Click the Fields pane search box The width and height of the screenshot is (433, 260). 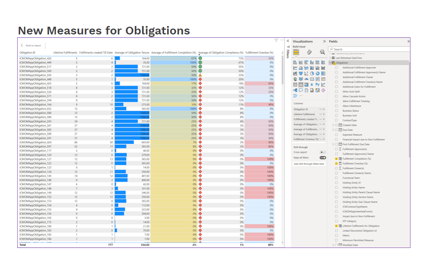(368, 49)
